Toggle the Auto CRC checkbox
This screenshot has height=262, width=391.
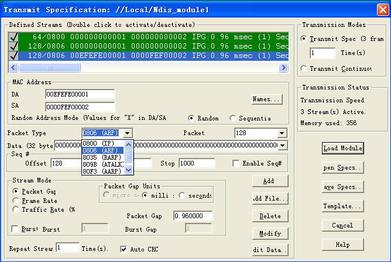point(124,249)
